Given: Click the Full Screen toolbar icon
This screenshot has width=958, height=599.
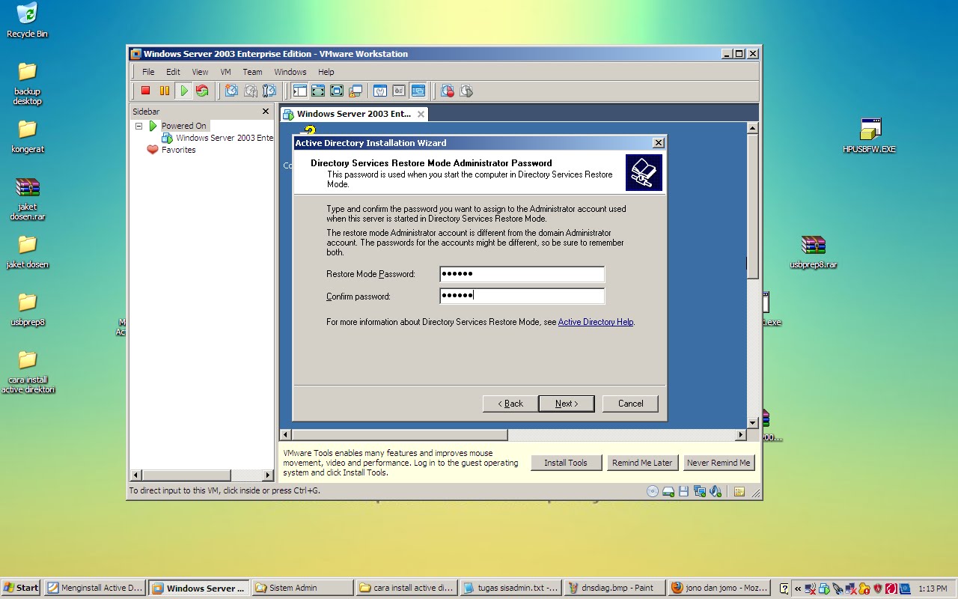Looking at the screenshot, I should click(337, 91).
